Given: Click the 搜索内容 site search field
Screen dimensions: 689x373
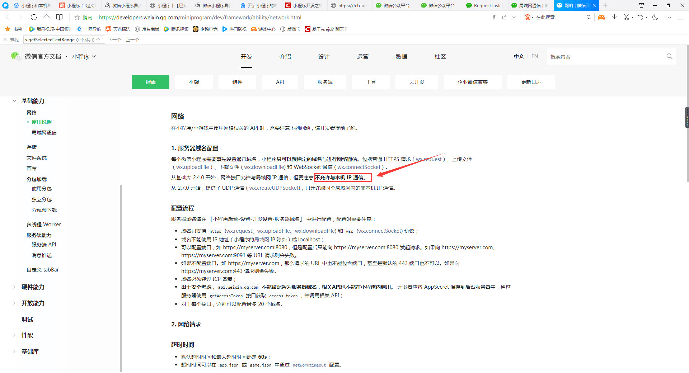Looking at the screenshot, I should (606, 56).
